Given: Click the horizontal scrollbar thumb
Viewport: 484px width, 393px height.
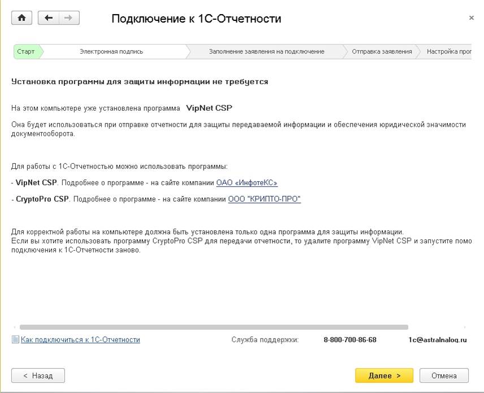Looking at the screenshot, I should (214, 327).
